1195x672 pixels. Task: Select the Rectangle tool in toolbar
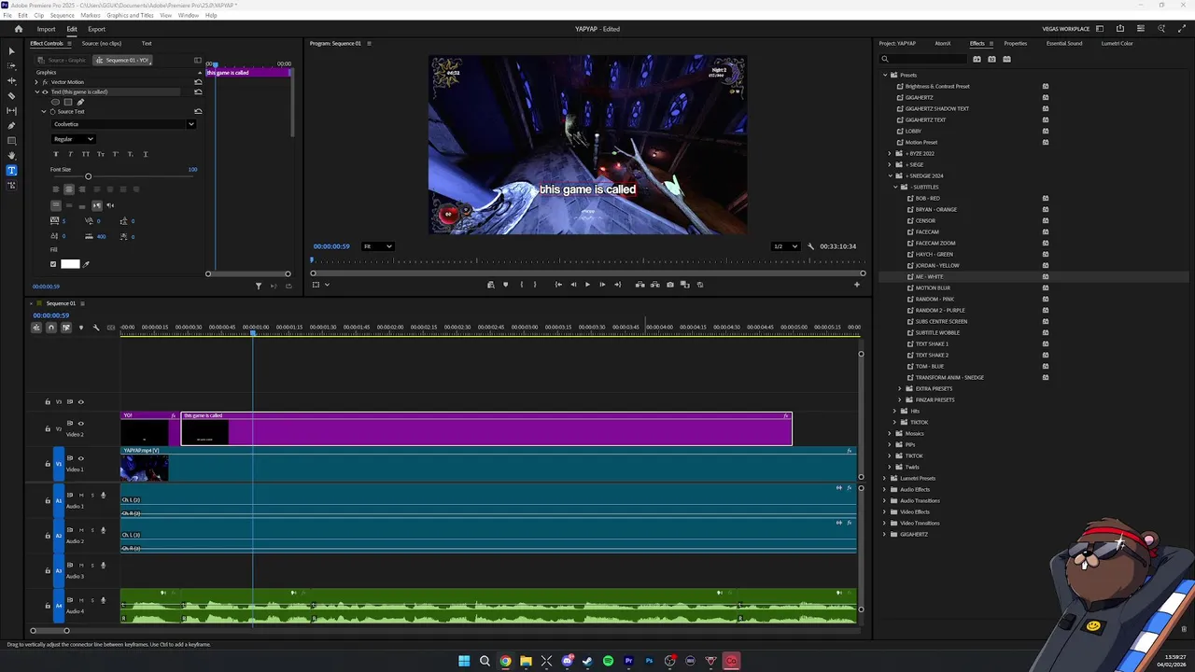11,140
